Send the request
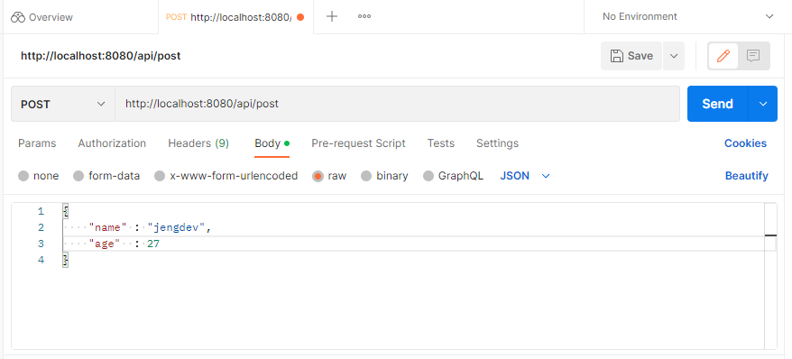Image resolution: width=792 pixels, height=359 pixels. click(717, 104)
